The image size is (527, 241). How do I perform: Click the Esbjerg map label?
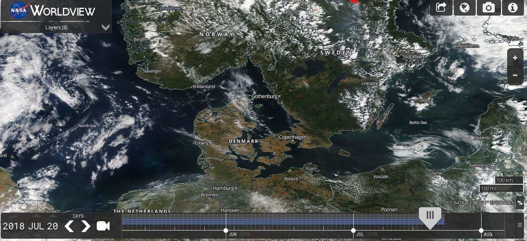pyautogui.click(x=201, y=143)
